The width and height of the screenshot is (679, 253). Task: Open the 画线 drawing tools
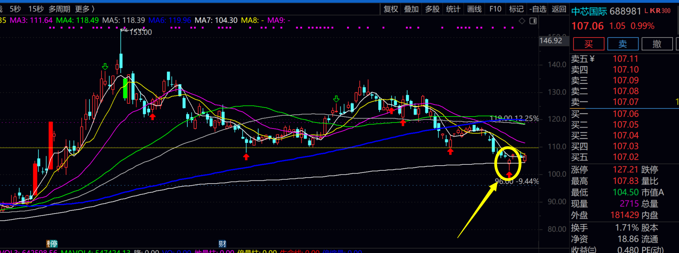click(474, 9)
